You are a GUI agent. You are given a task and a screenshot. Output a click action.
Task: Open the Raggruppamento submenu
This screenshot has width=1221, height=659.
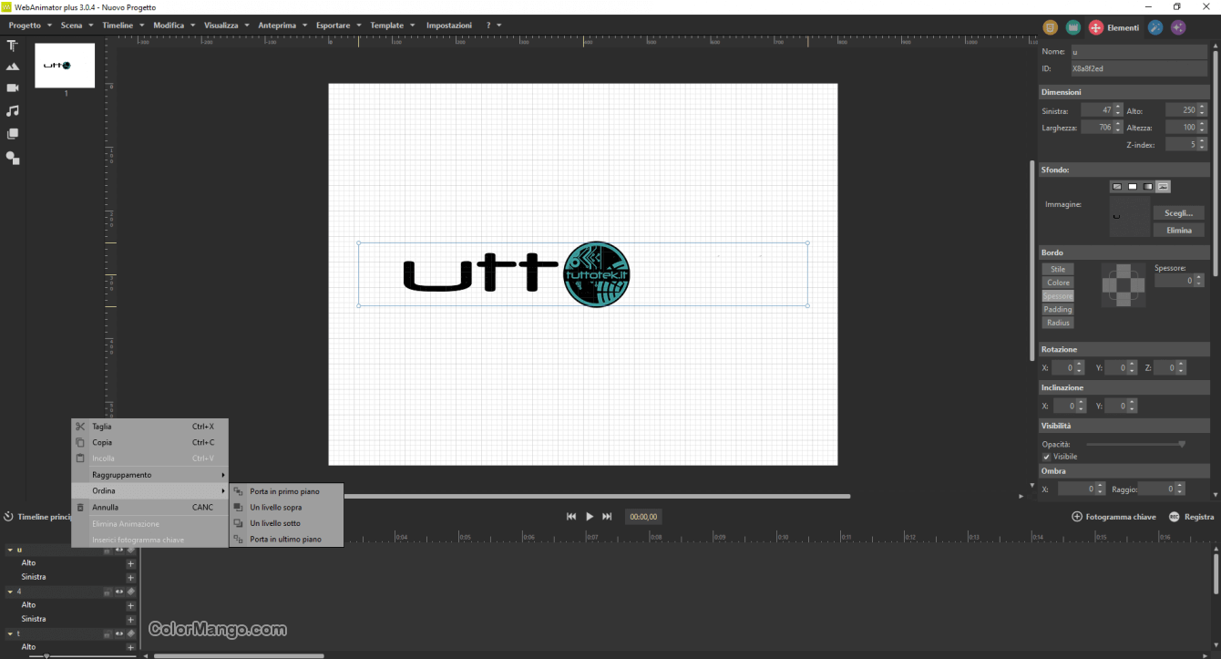[x=149, y=475]
